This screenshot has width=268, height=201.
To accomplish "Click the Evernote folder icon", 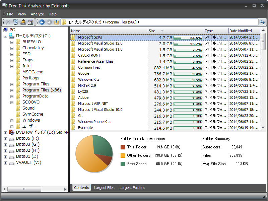I will pyautogui.click(x=73, y=128).
